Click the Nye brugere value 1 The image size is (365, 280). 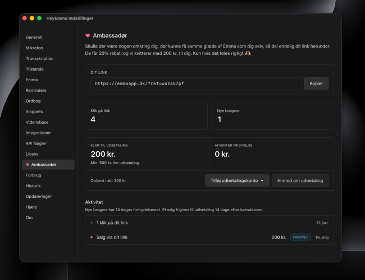click(x=219, y=119)
